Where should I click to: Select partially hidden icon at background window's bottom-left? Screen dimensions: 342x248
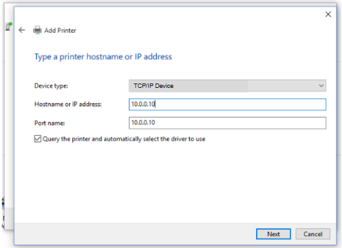[x=3, y=202]
